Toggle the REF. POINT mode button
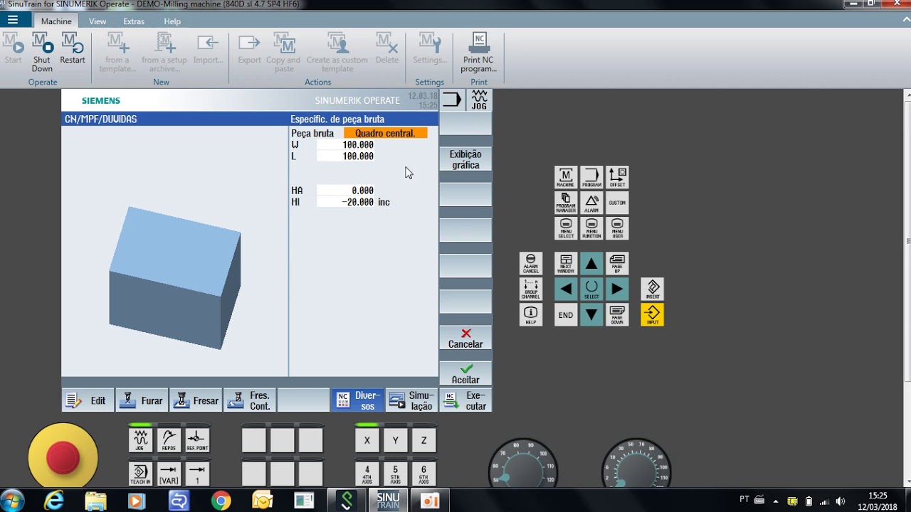 click(x=197, y=440)
